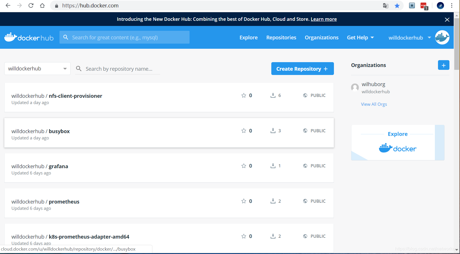Expand the willdockerhub namespace dropdown
This screenshot has width=460, height=254.
[37, 69]
